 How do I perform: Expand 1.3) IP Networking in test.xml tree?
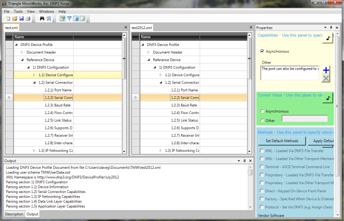tap(34, 151)
